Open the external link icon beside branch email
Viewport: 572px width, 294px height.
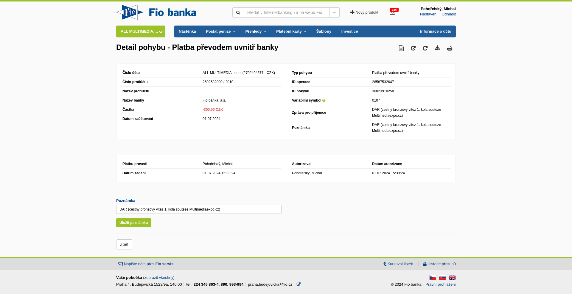click(x=299, y=284)
